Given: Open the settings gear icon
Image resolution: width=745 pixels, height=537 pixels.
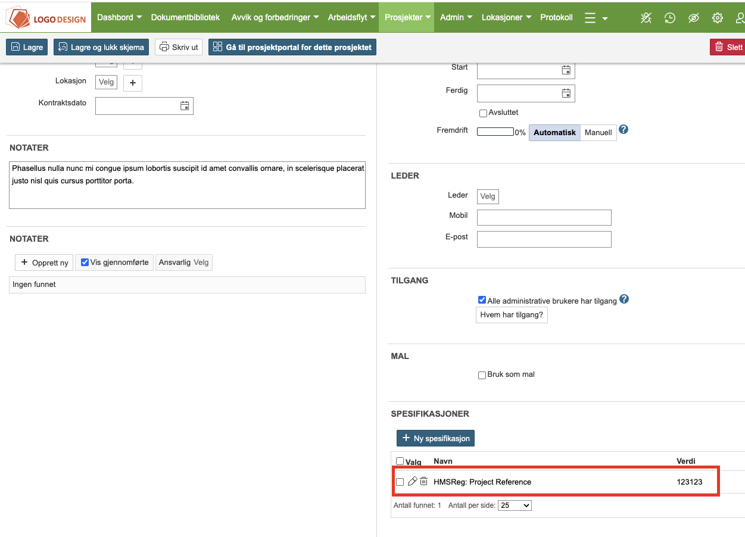Looking at the screenshot, I should point(718,18).
